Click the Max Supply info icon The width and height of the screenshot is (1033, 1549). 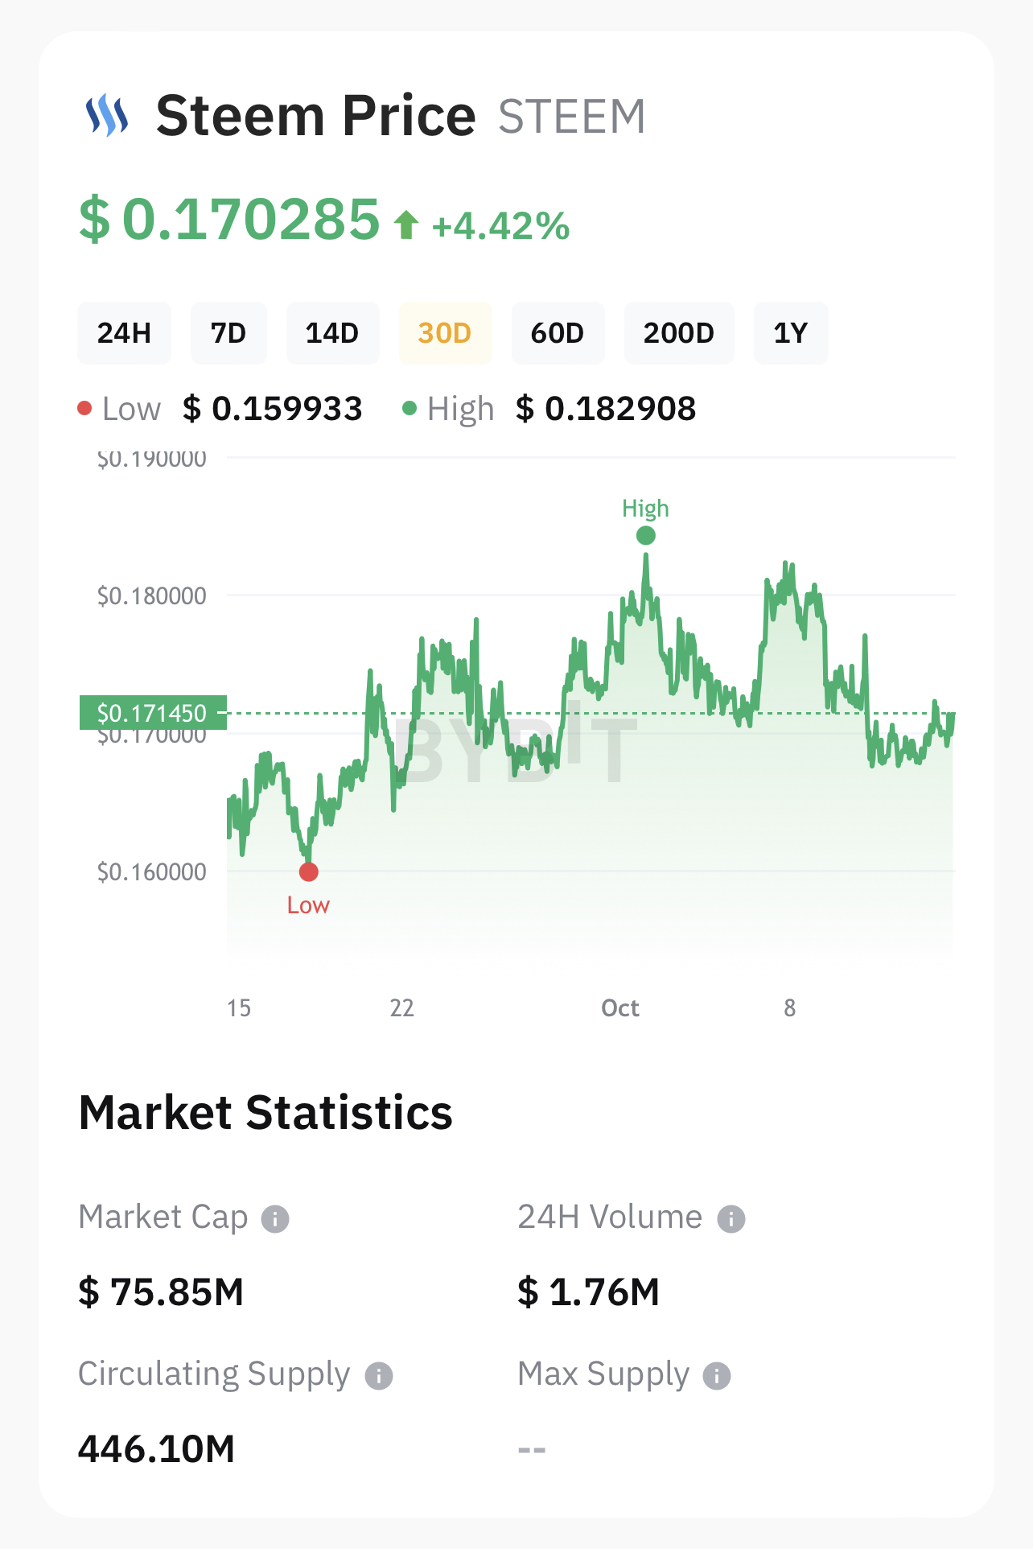(717, 1376)
